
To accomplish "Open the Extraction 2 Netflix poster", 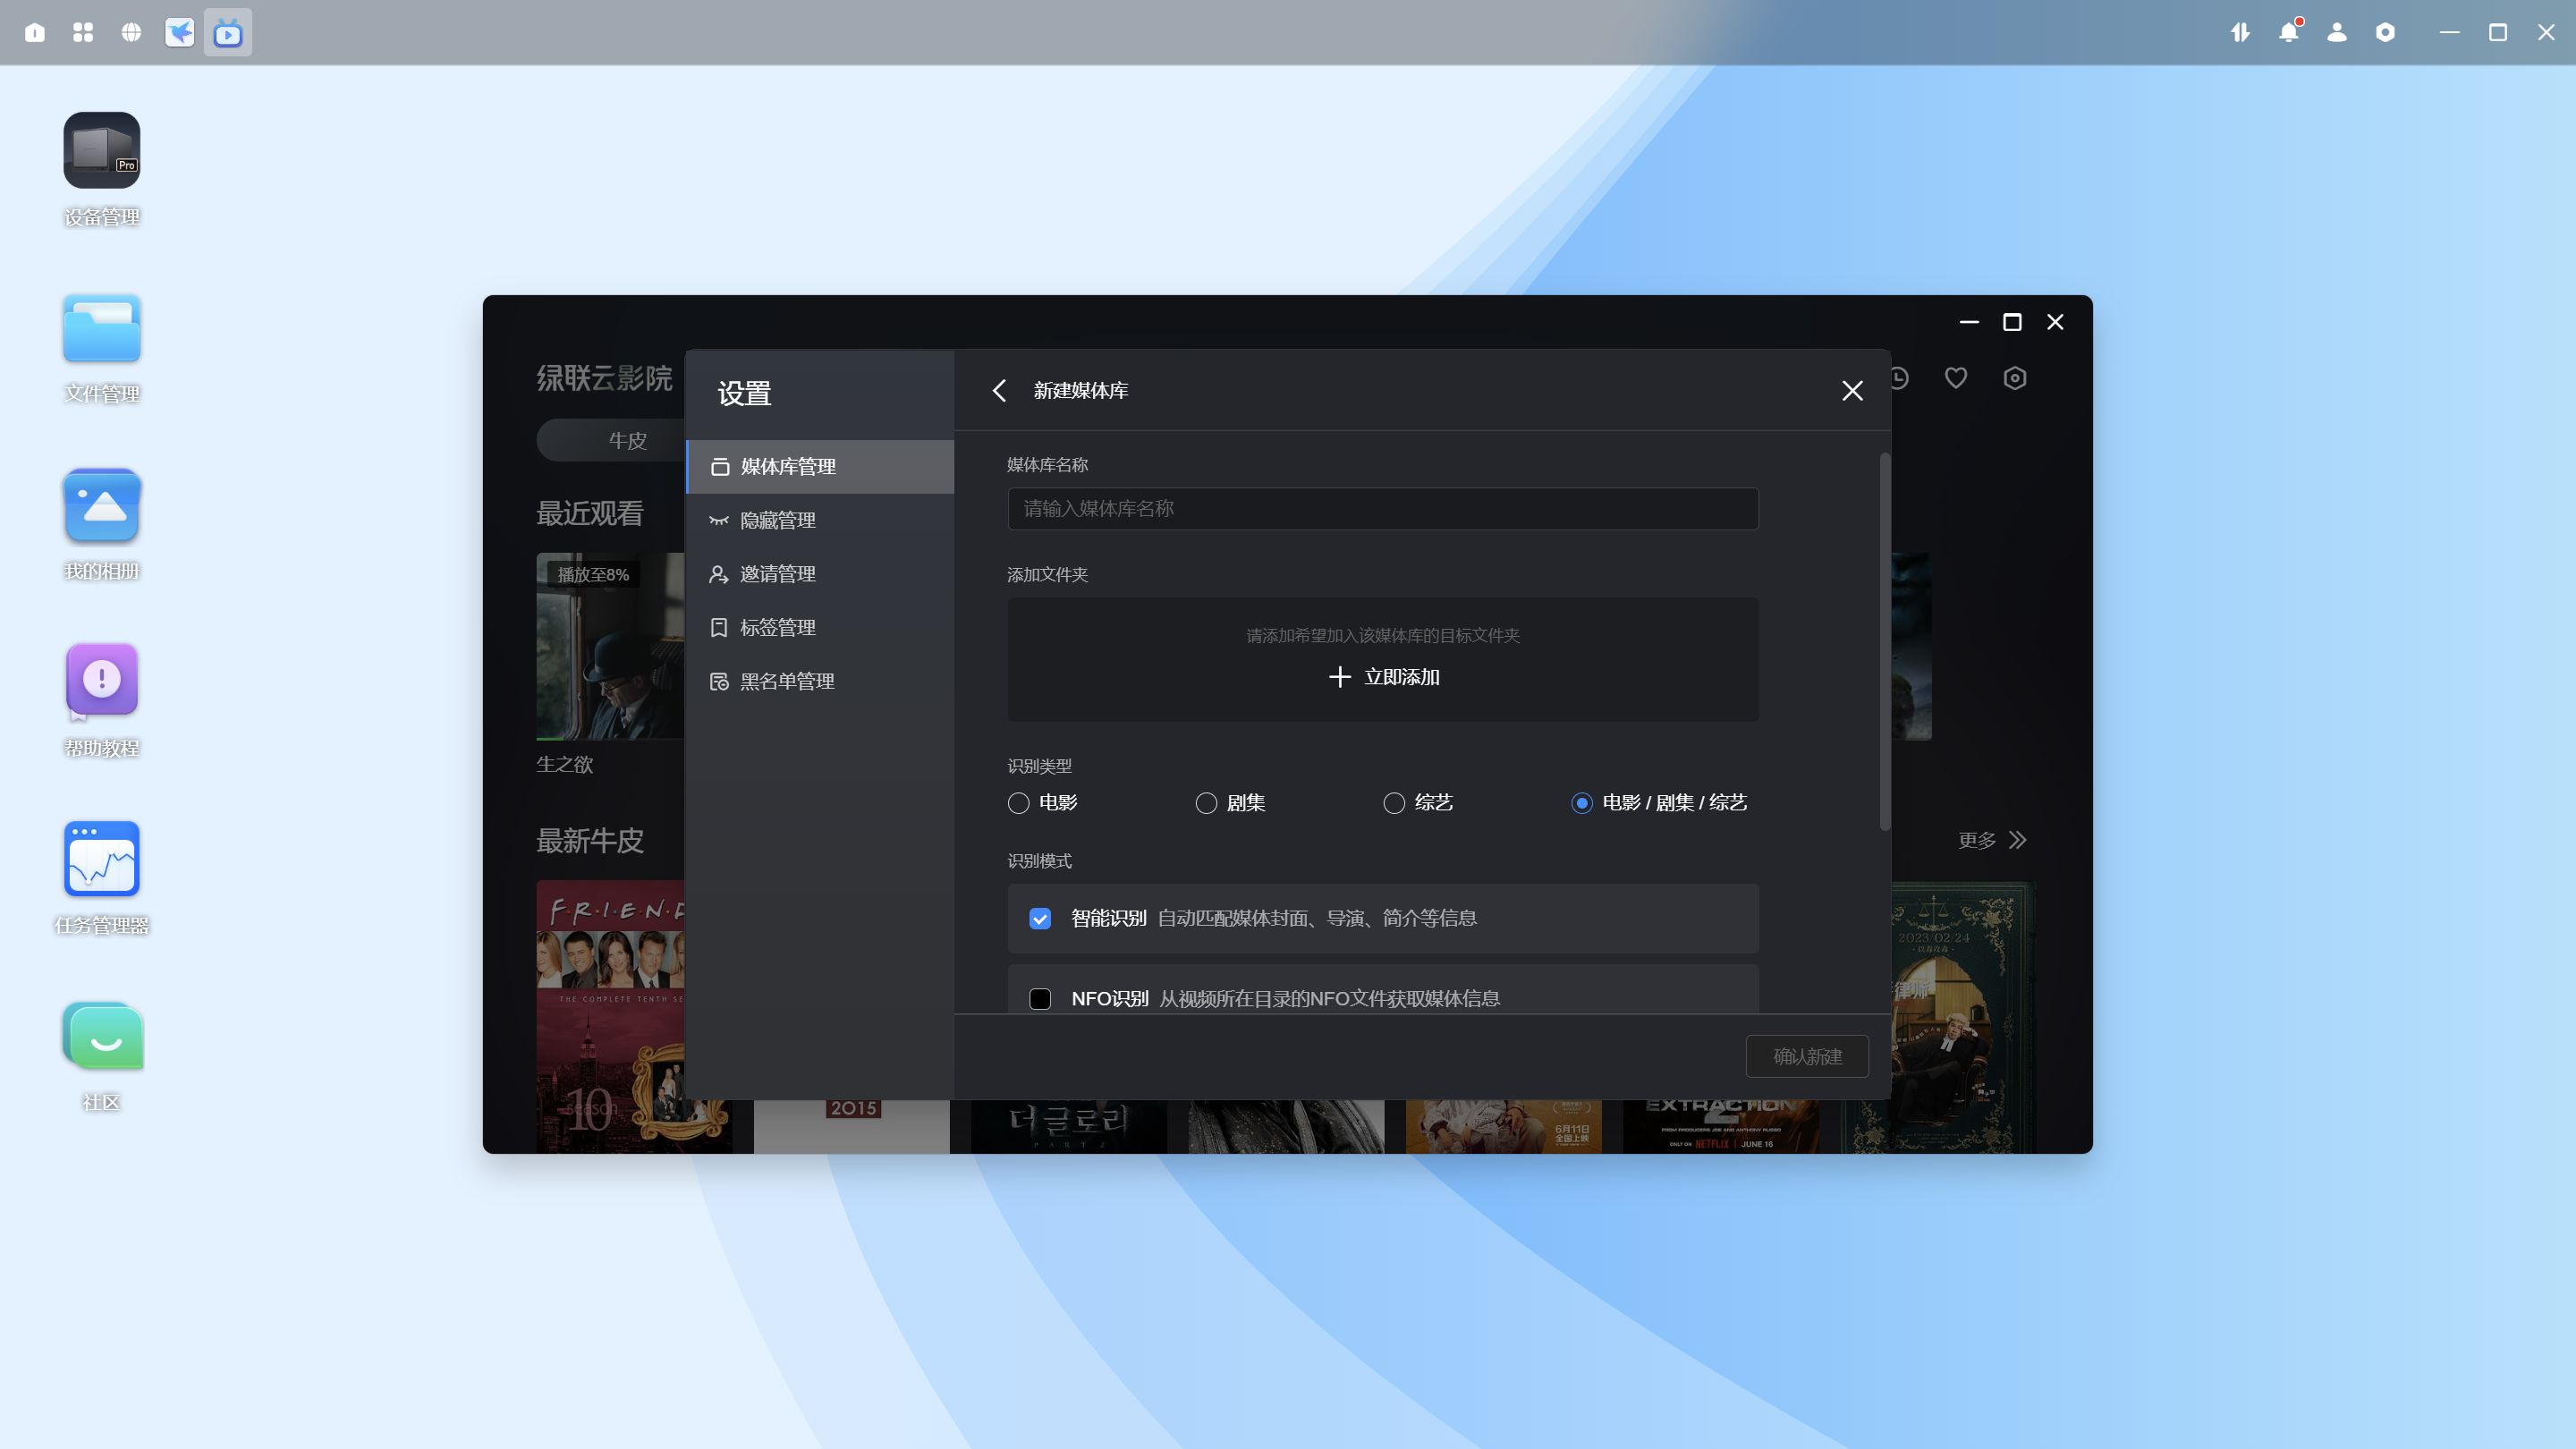I will coord(1720,1127).
